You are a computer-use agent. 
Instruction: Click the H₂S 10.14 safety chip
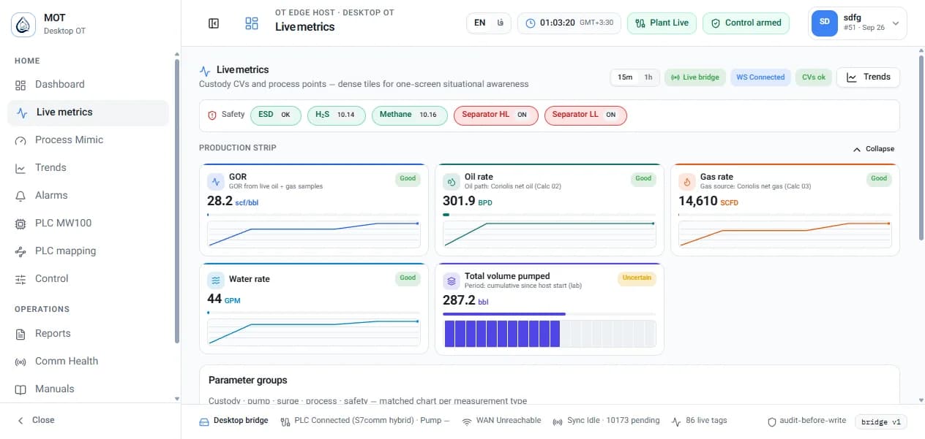336,115
